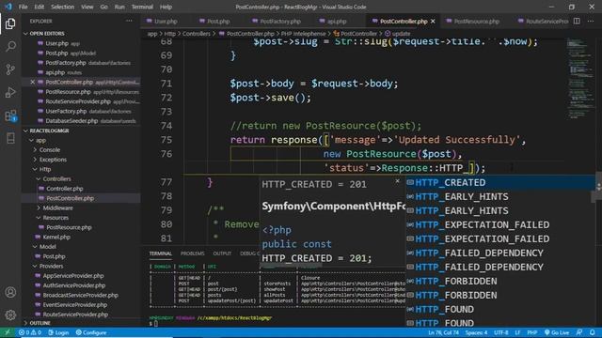Expand the Outline section
Screen dimensions: 602x338
click(40, 323)
